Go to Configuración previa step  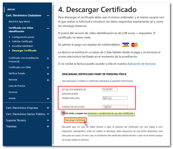(23, 37)
